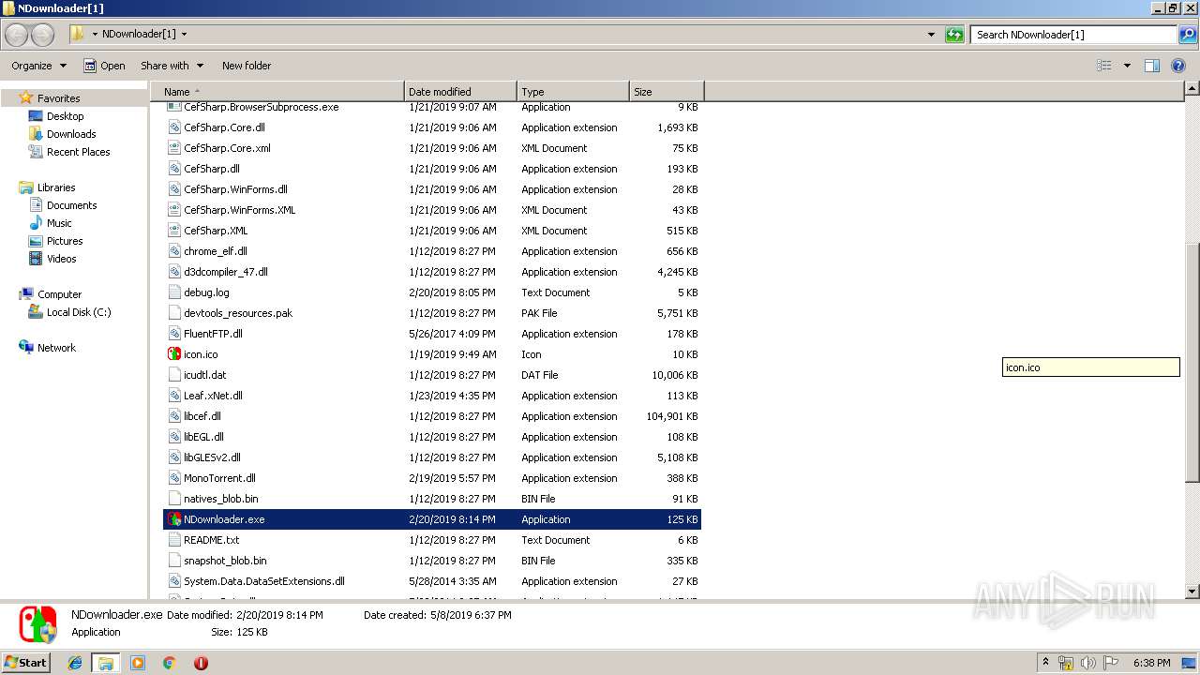Toggle the preview pane button

(1152, 66)
